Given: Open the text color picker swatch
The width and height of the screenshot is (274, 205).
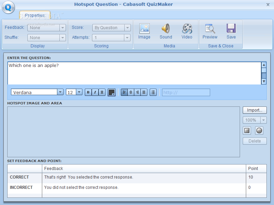Looking at the screenshot, I should (x=112, y=92).
